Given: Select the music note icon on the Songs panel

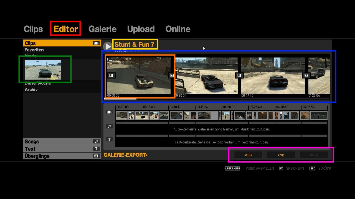Looking at the screenshot, I should coord(96,141).
